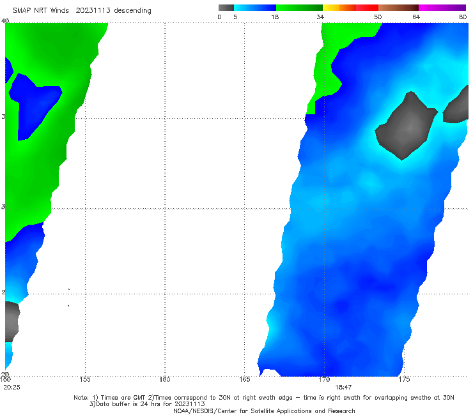Pick the red segment before 50 on color bar
The width and height of the screenshot is (473, 415).
(367, 8)
